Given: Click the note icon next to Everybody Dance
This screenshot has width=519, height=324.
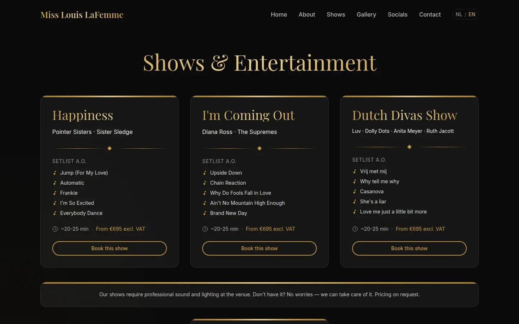Looking at the screenshot, I should tap(55, 213).
